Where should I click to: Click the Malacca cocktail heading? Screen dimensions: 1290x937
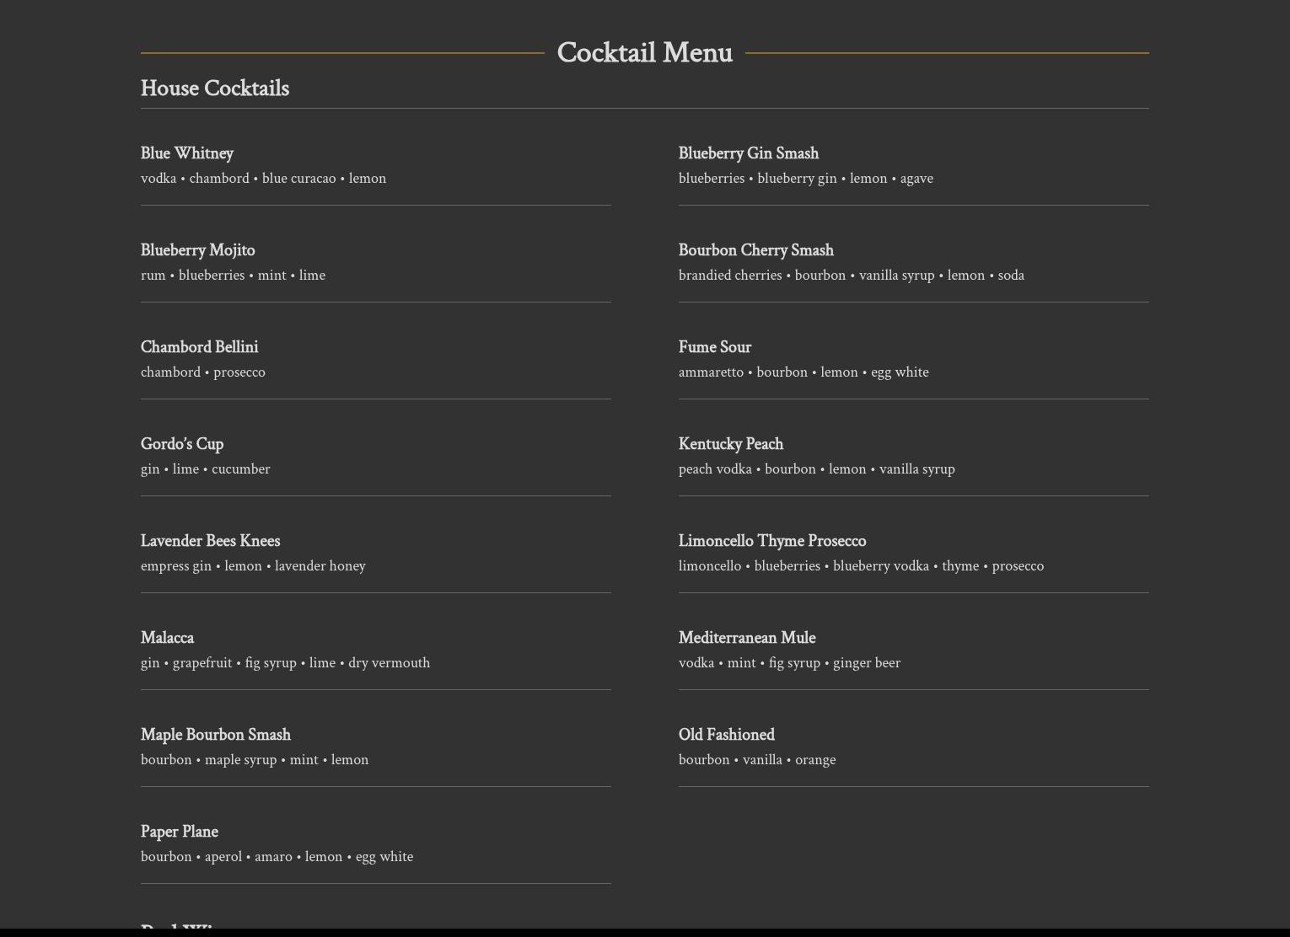[x=168, y=638]
